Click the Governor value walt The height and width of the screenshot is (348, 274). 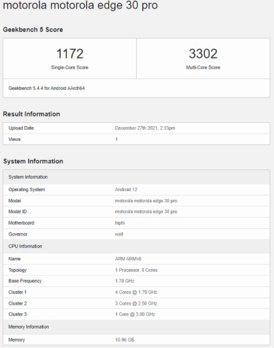coord(119,234)
